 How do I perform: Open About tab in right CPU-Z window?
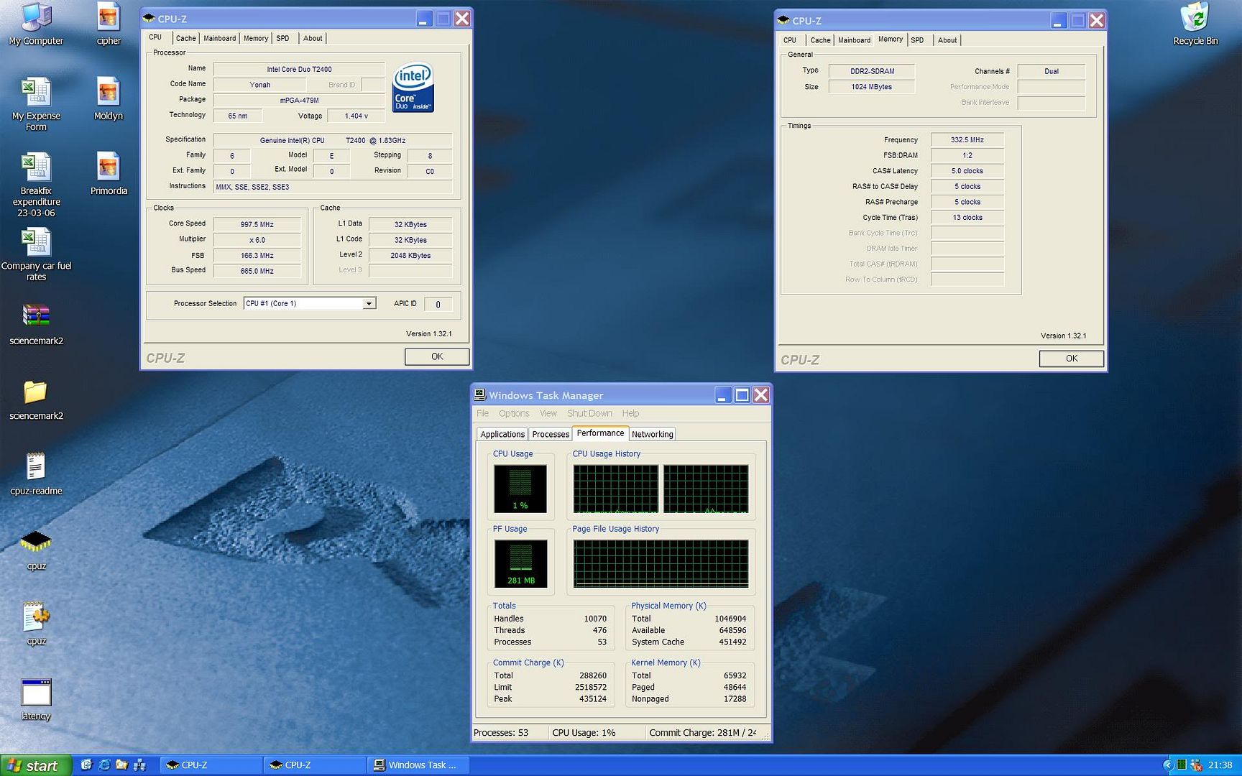coord(947,40)
